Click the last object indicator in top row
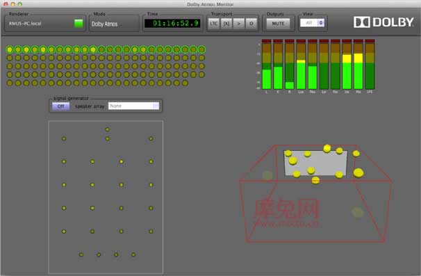Image resolution: width=421 pixels, height=276 pixels. [x=201, y=49]
